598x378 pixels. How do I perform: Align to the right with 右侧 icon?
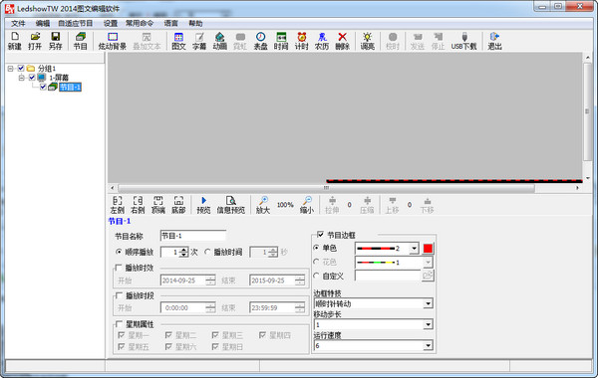(x=138, y=204)
